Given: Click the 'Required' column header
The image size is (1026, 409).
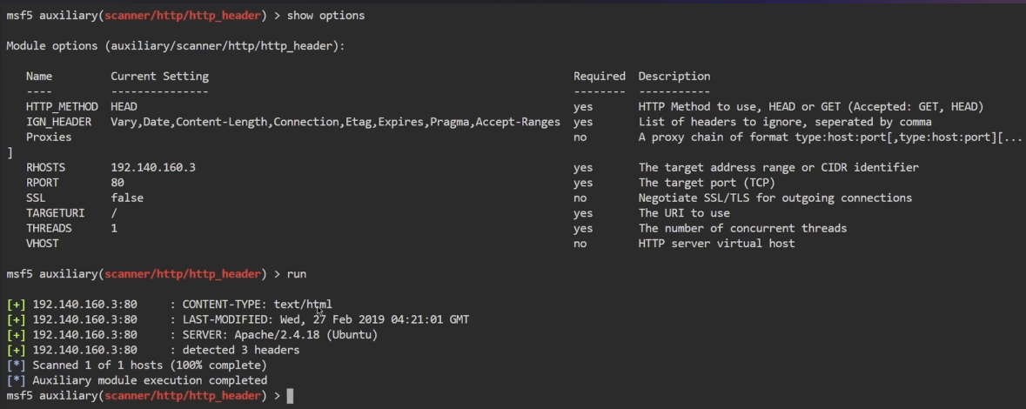Looking at the screenshot, I should [599, 77].
